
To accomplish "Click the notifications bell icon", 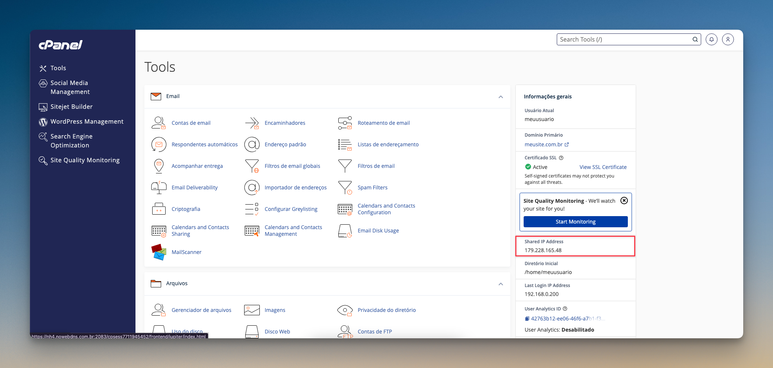I will pyautogui.click(x=711, y=39).
